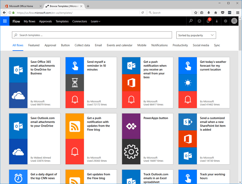This screenshot has height=184, width=242.
Task: Open Save Outlook.com email attachments template
Action: click(x=42, y=122)
